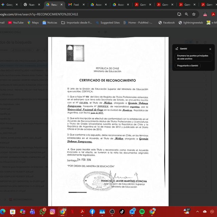Close the Gemini suggestions panel
Image resolution: width=217 pixels, height=217 pixels.
tap(210, 49)
